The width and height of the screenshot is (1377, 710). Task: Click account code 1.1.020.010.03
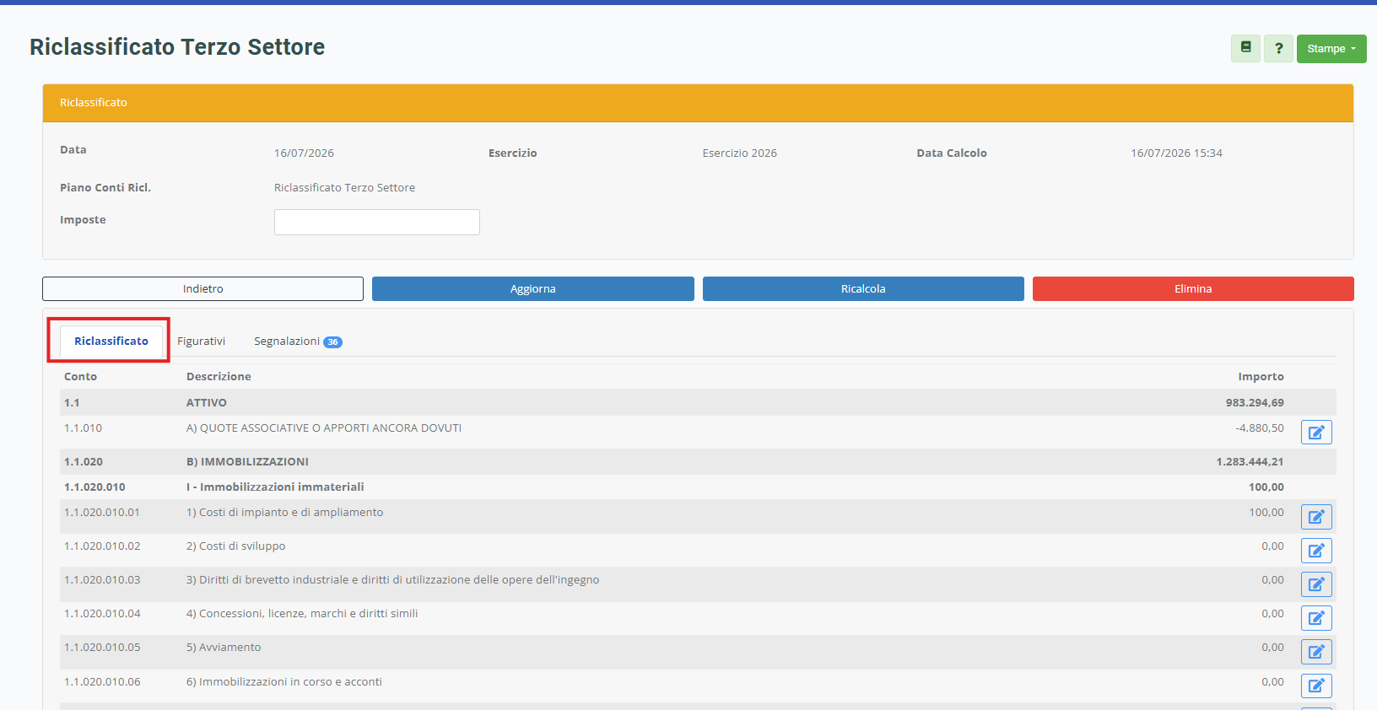102,579
